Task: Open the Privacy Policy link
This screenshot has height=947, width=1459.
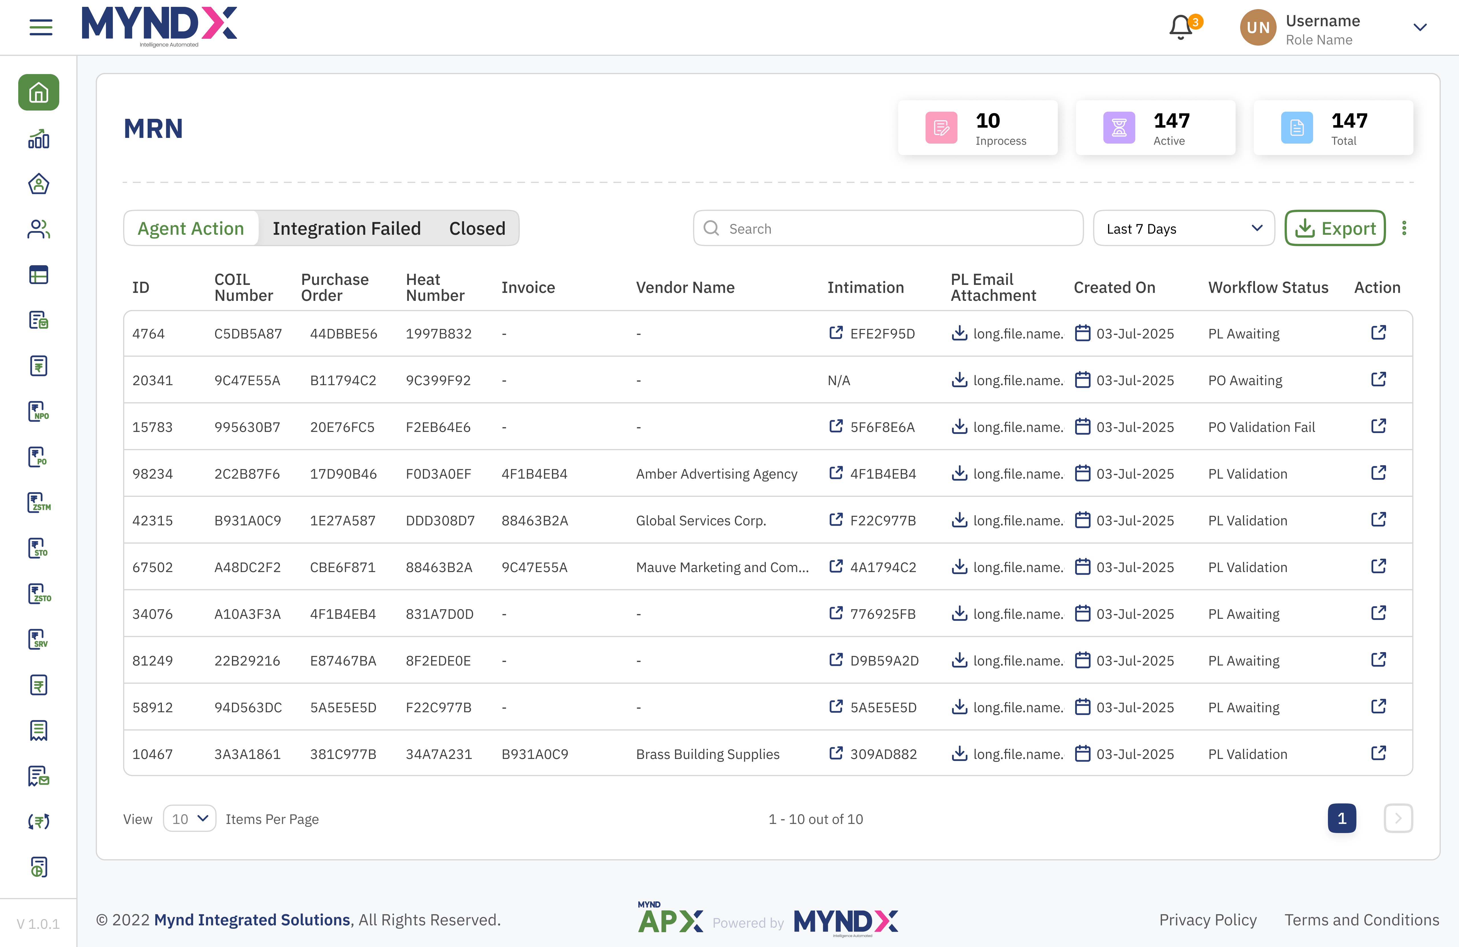Action: (x=1207, y=919)
